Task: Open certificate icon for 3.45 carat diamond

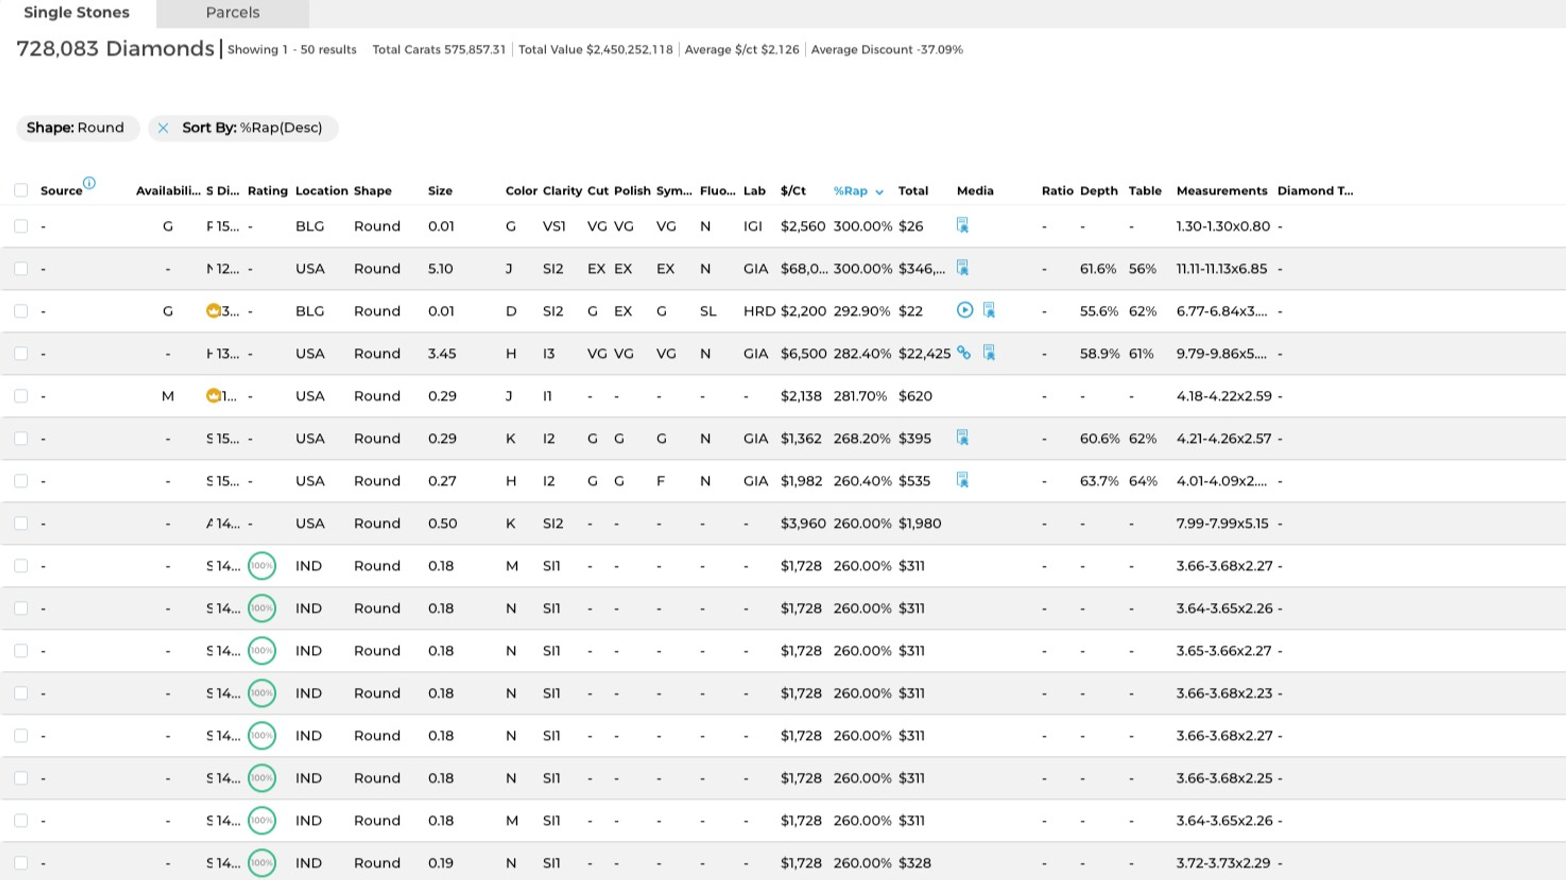Action: 989,353
